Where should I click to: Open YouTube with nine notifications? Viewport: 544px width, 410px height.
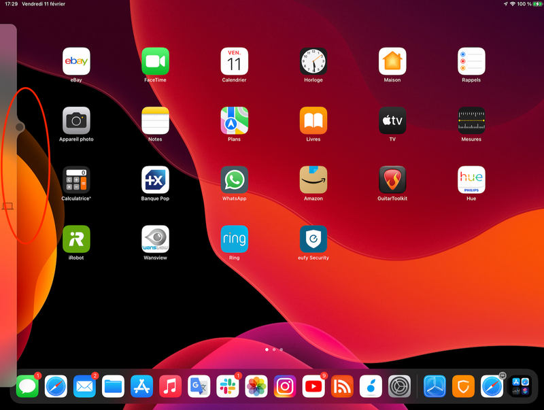313,386
